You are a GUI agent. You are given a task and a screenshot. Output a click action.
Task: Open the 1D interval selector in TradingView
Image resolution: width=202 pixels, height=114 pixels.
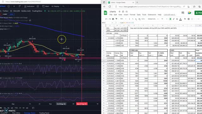point(14,6)
